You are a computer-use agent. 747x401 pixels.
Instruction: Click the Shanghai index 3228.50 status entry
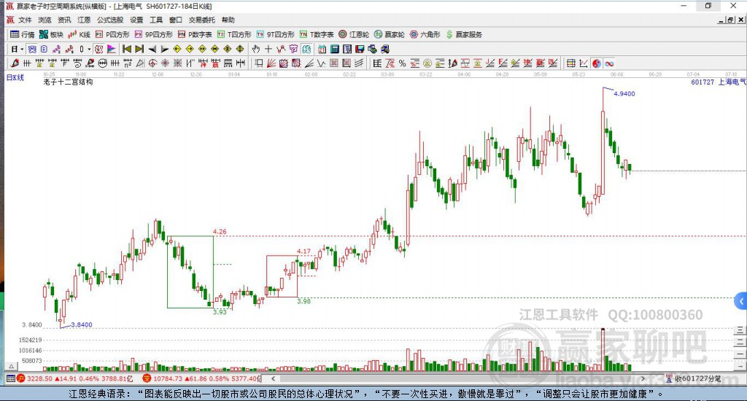pos(75,378)
